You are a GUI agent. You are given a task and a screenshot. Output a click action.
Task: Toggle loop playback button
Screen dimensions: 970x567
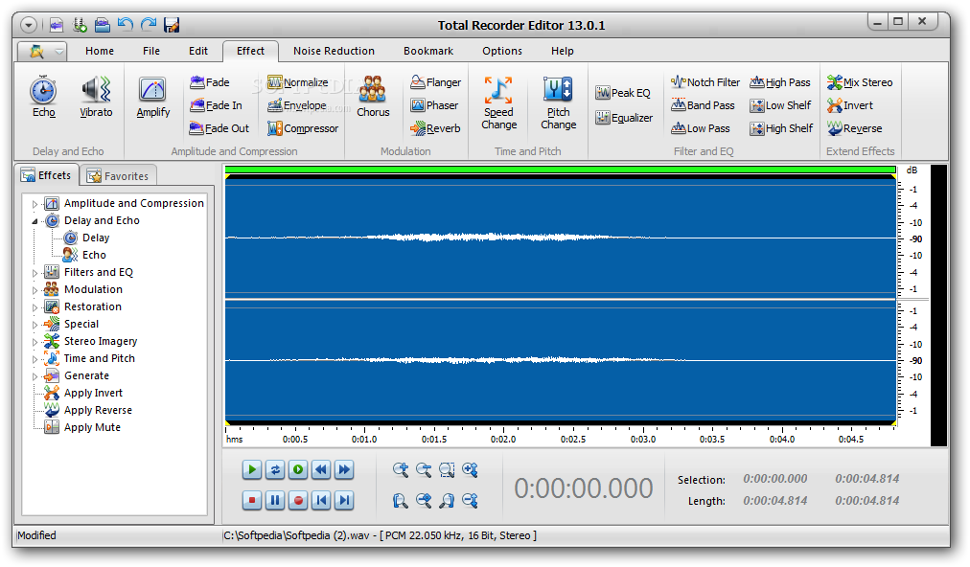(275, 470)
